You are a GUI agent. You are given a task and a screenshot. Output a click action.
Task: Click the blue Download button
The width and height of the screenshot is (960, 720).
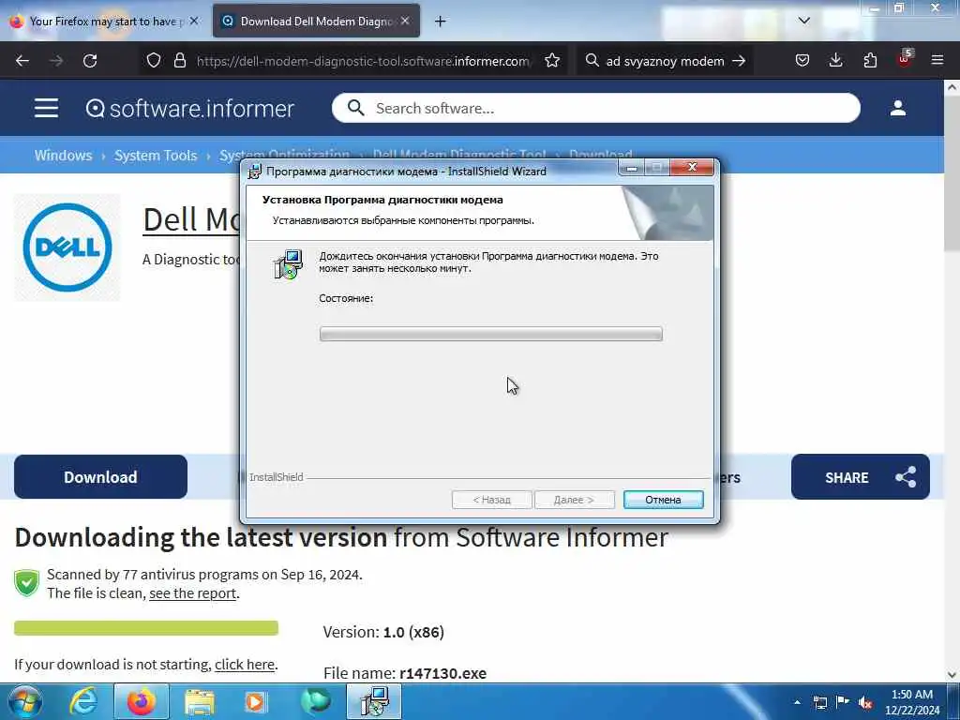pos(100,477)
